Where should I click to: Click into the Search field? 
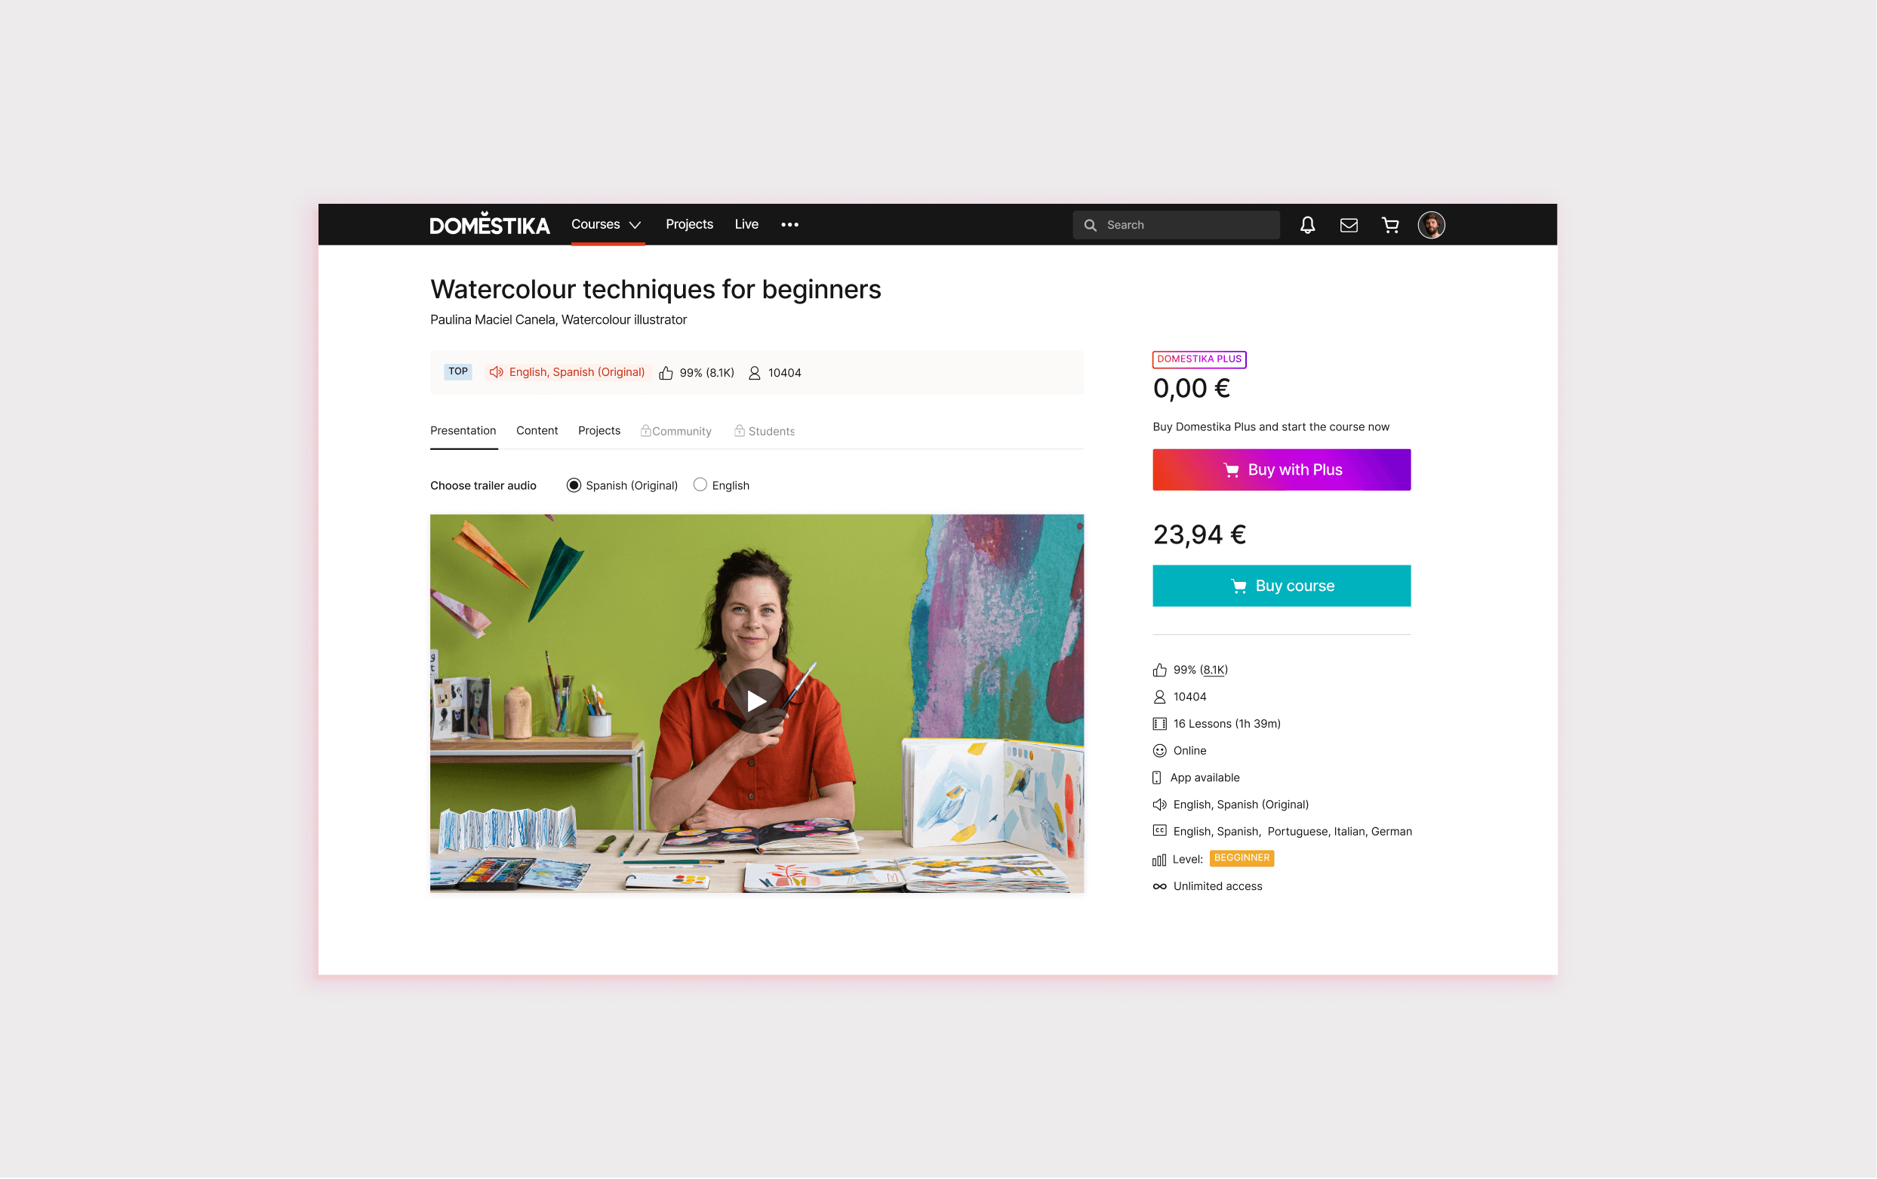[1175, 226]
